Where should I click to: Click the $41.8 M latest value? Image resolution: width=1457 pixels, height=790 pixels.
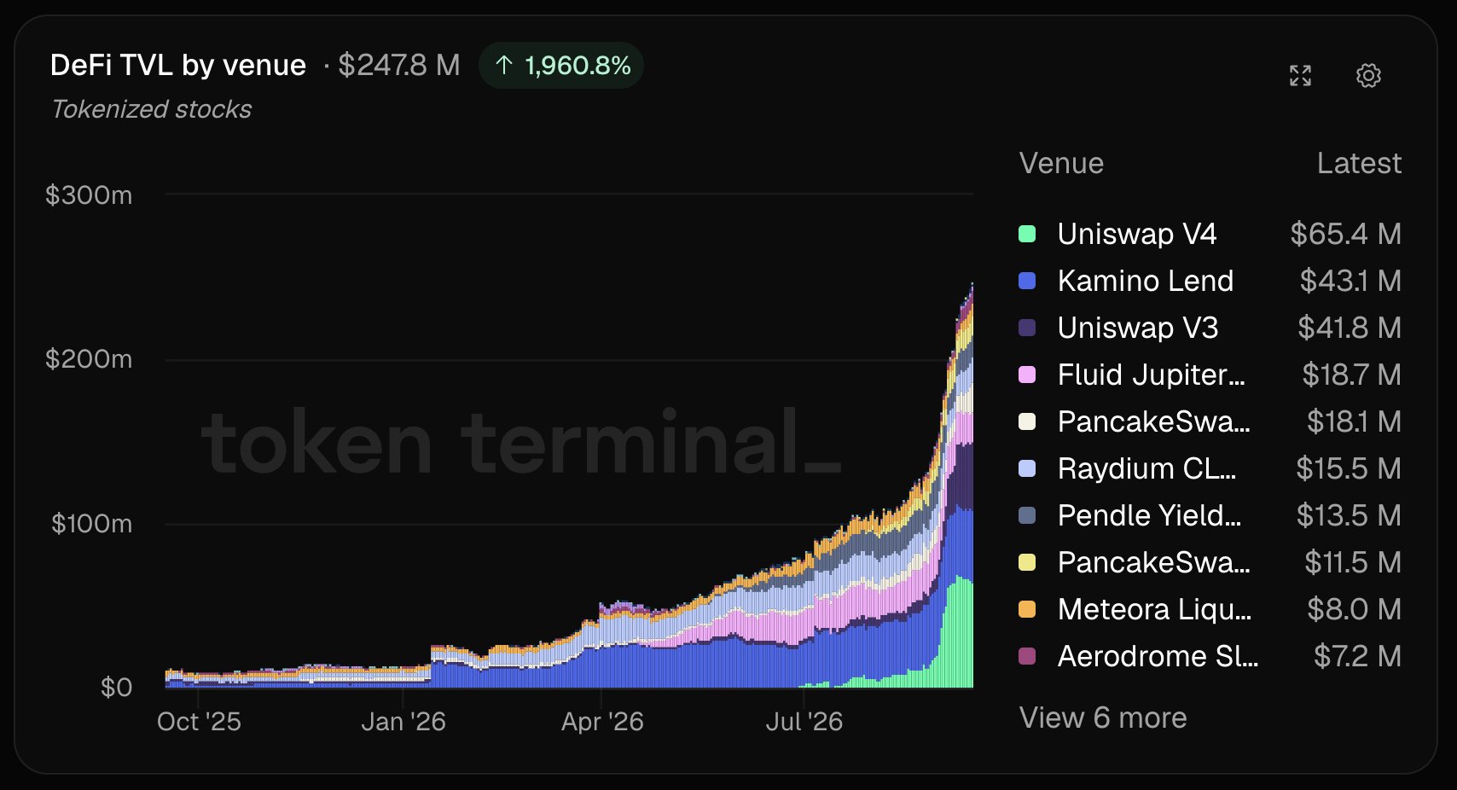click(1350, 328)
